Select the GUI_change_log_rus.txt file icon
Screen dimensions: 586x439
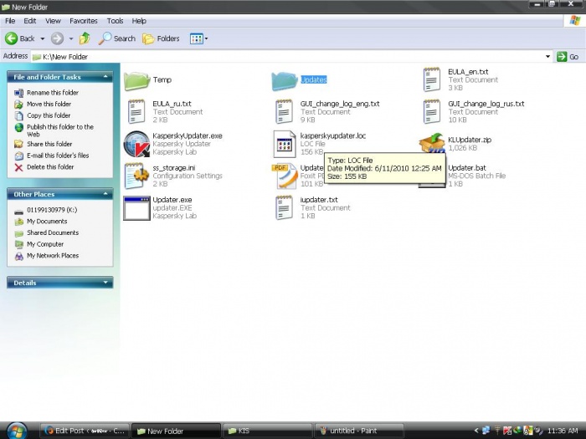(432, 111)
